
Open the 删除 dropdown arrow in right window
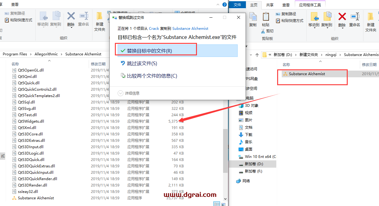[342, 28]
